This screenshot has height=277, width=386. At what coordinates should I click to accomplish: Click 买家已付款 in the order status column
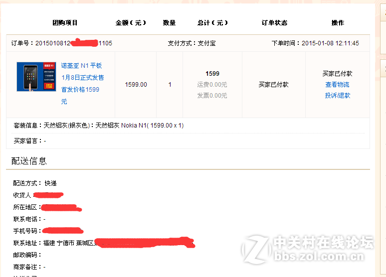(x=273, y=85)
